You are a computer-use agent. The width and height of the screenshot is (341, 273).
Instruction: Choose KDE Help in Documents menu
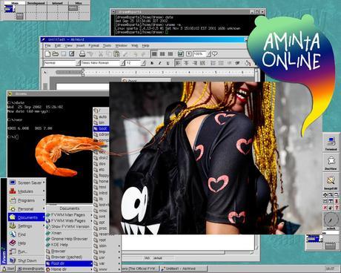[69, 245]
